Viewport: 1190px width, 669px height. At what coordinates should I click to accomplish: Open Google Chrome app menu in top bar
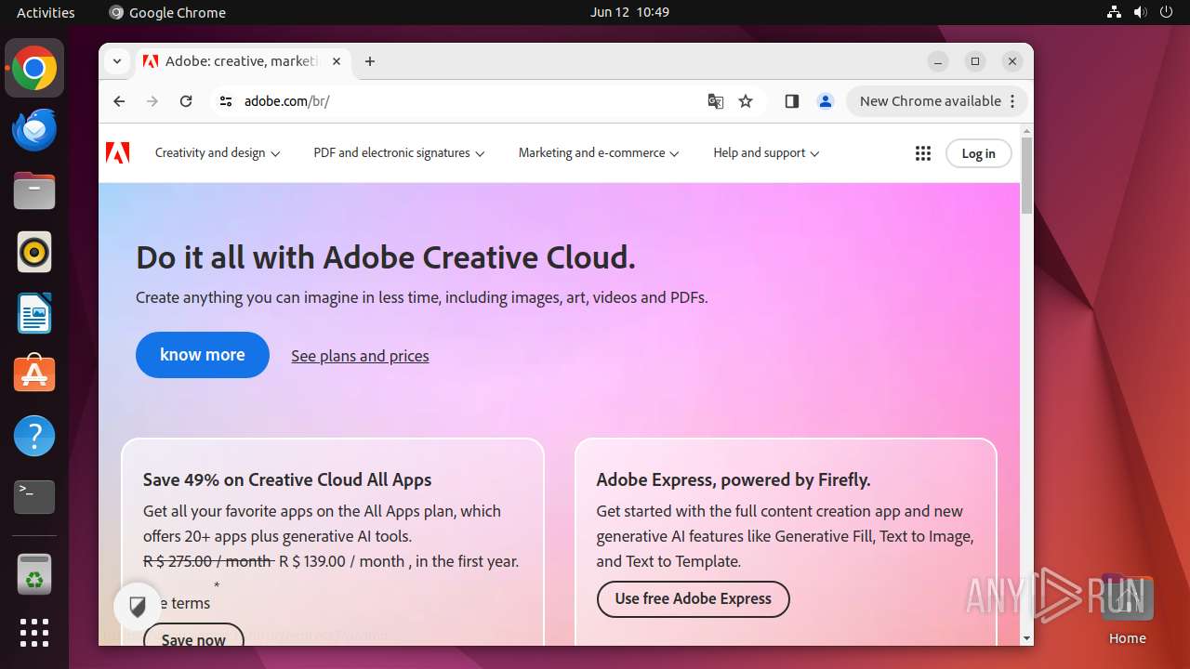(x=167, y=12)
